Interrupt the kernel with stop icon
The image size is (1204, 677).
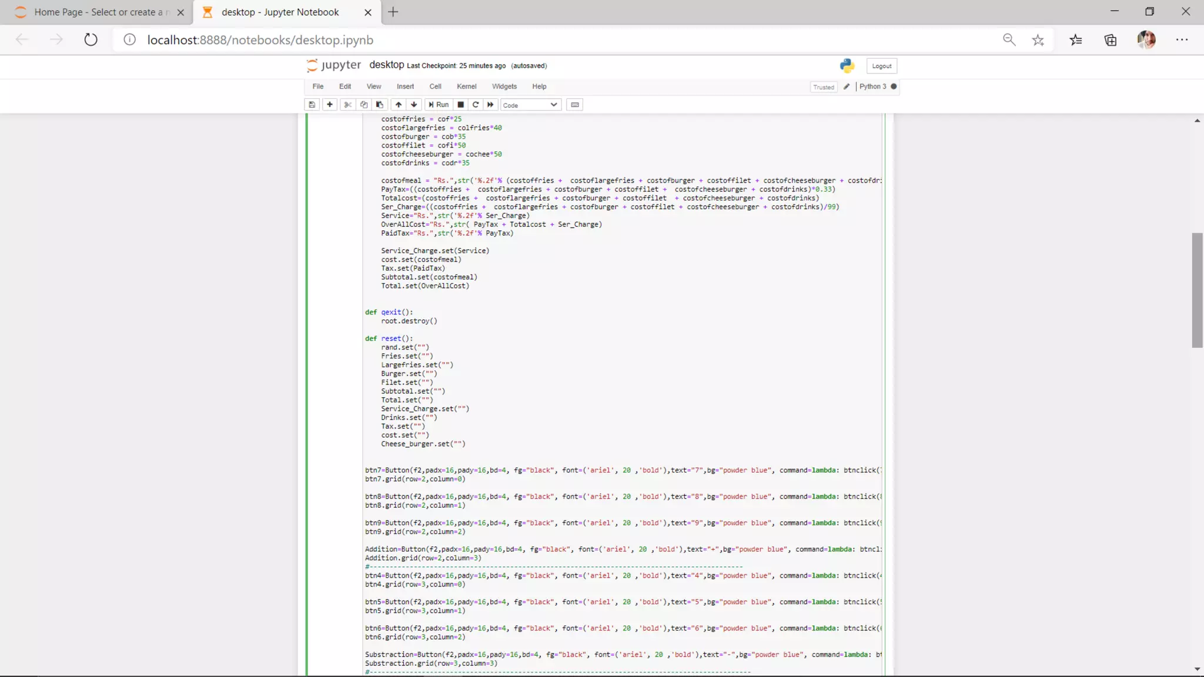[461, 105]
